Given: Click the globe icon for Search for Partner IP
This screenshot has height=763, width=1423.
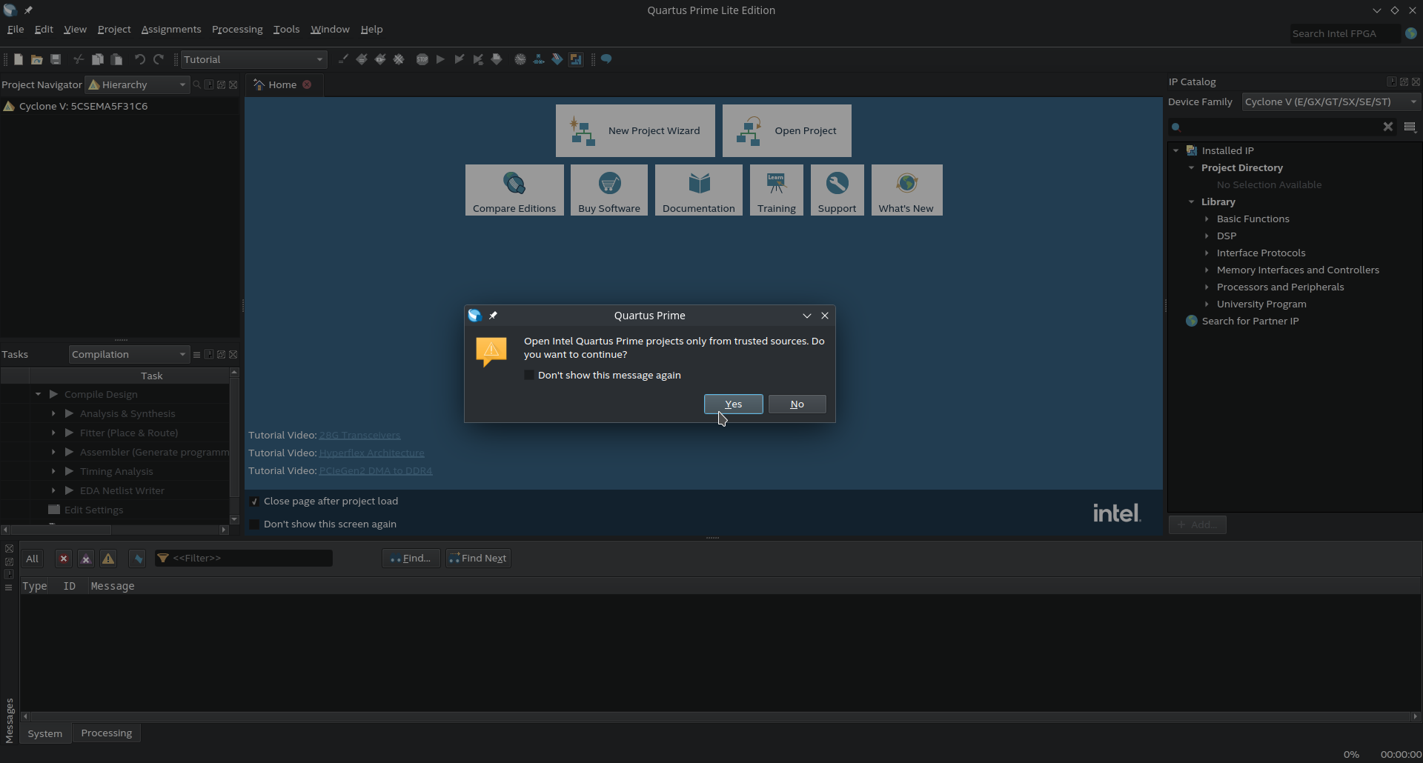Looking at the screenshot, I should point(1192,321).
